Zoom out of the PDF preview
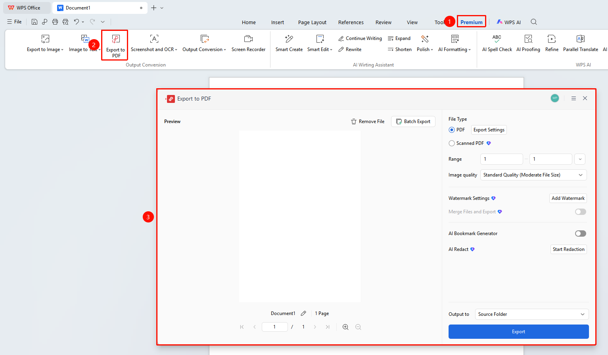The height and width of the screenshot is (355, 608). coord(358,327)
